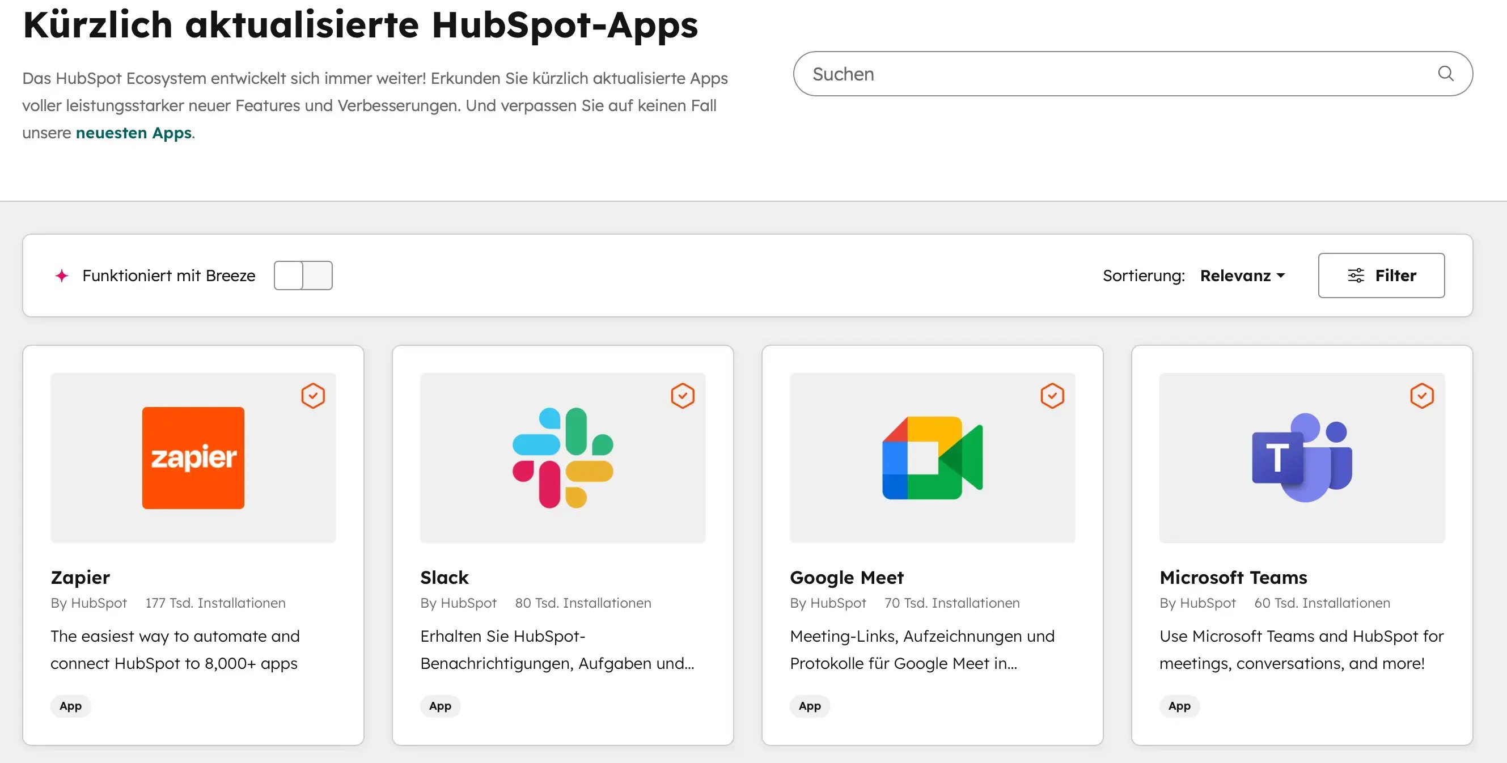The width and height of the screenshot is (1507, 763).
Task: Open the Filter button
Action: pyautogui.click(x=1381, y=275)
